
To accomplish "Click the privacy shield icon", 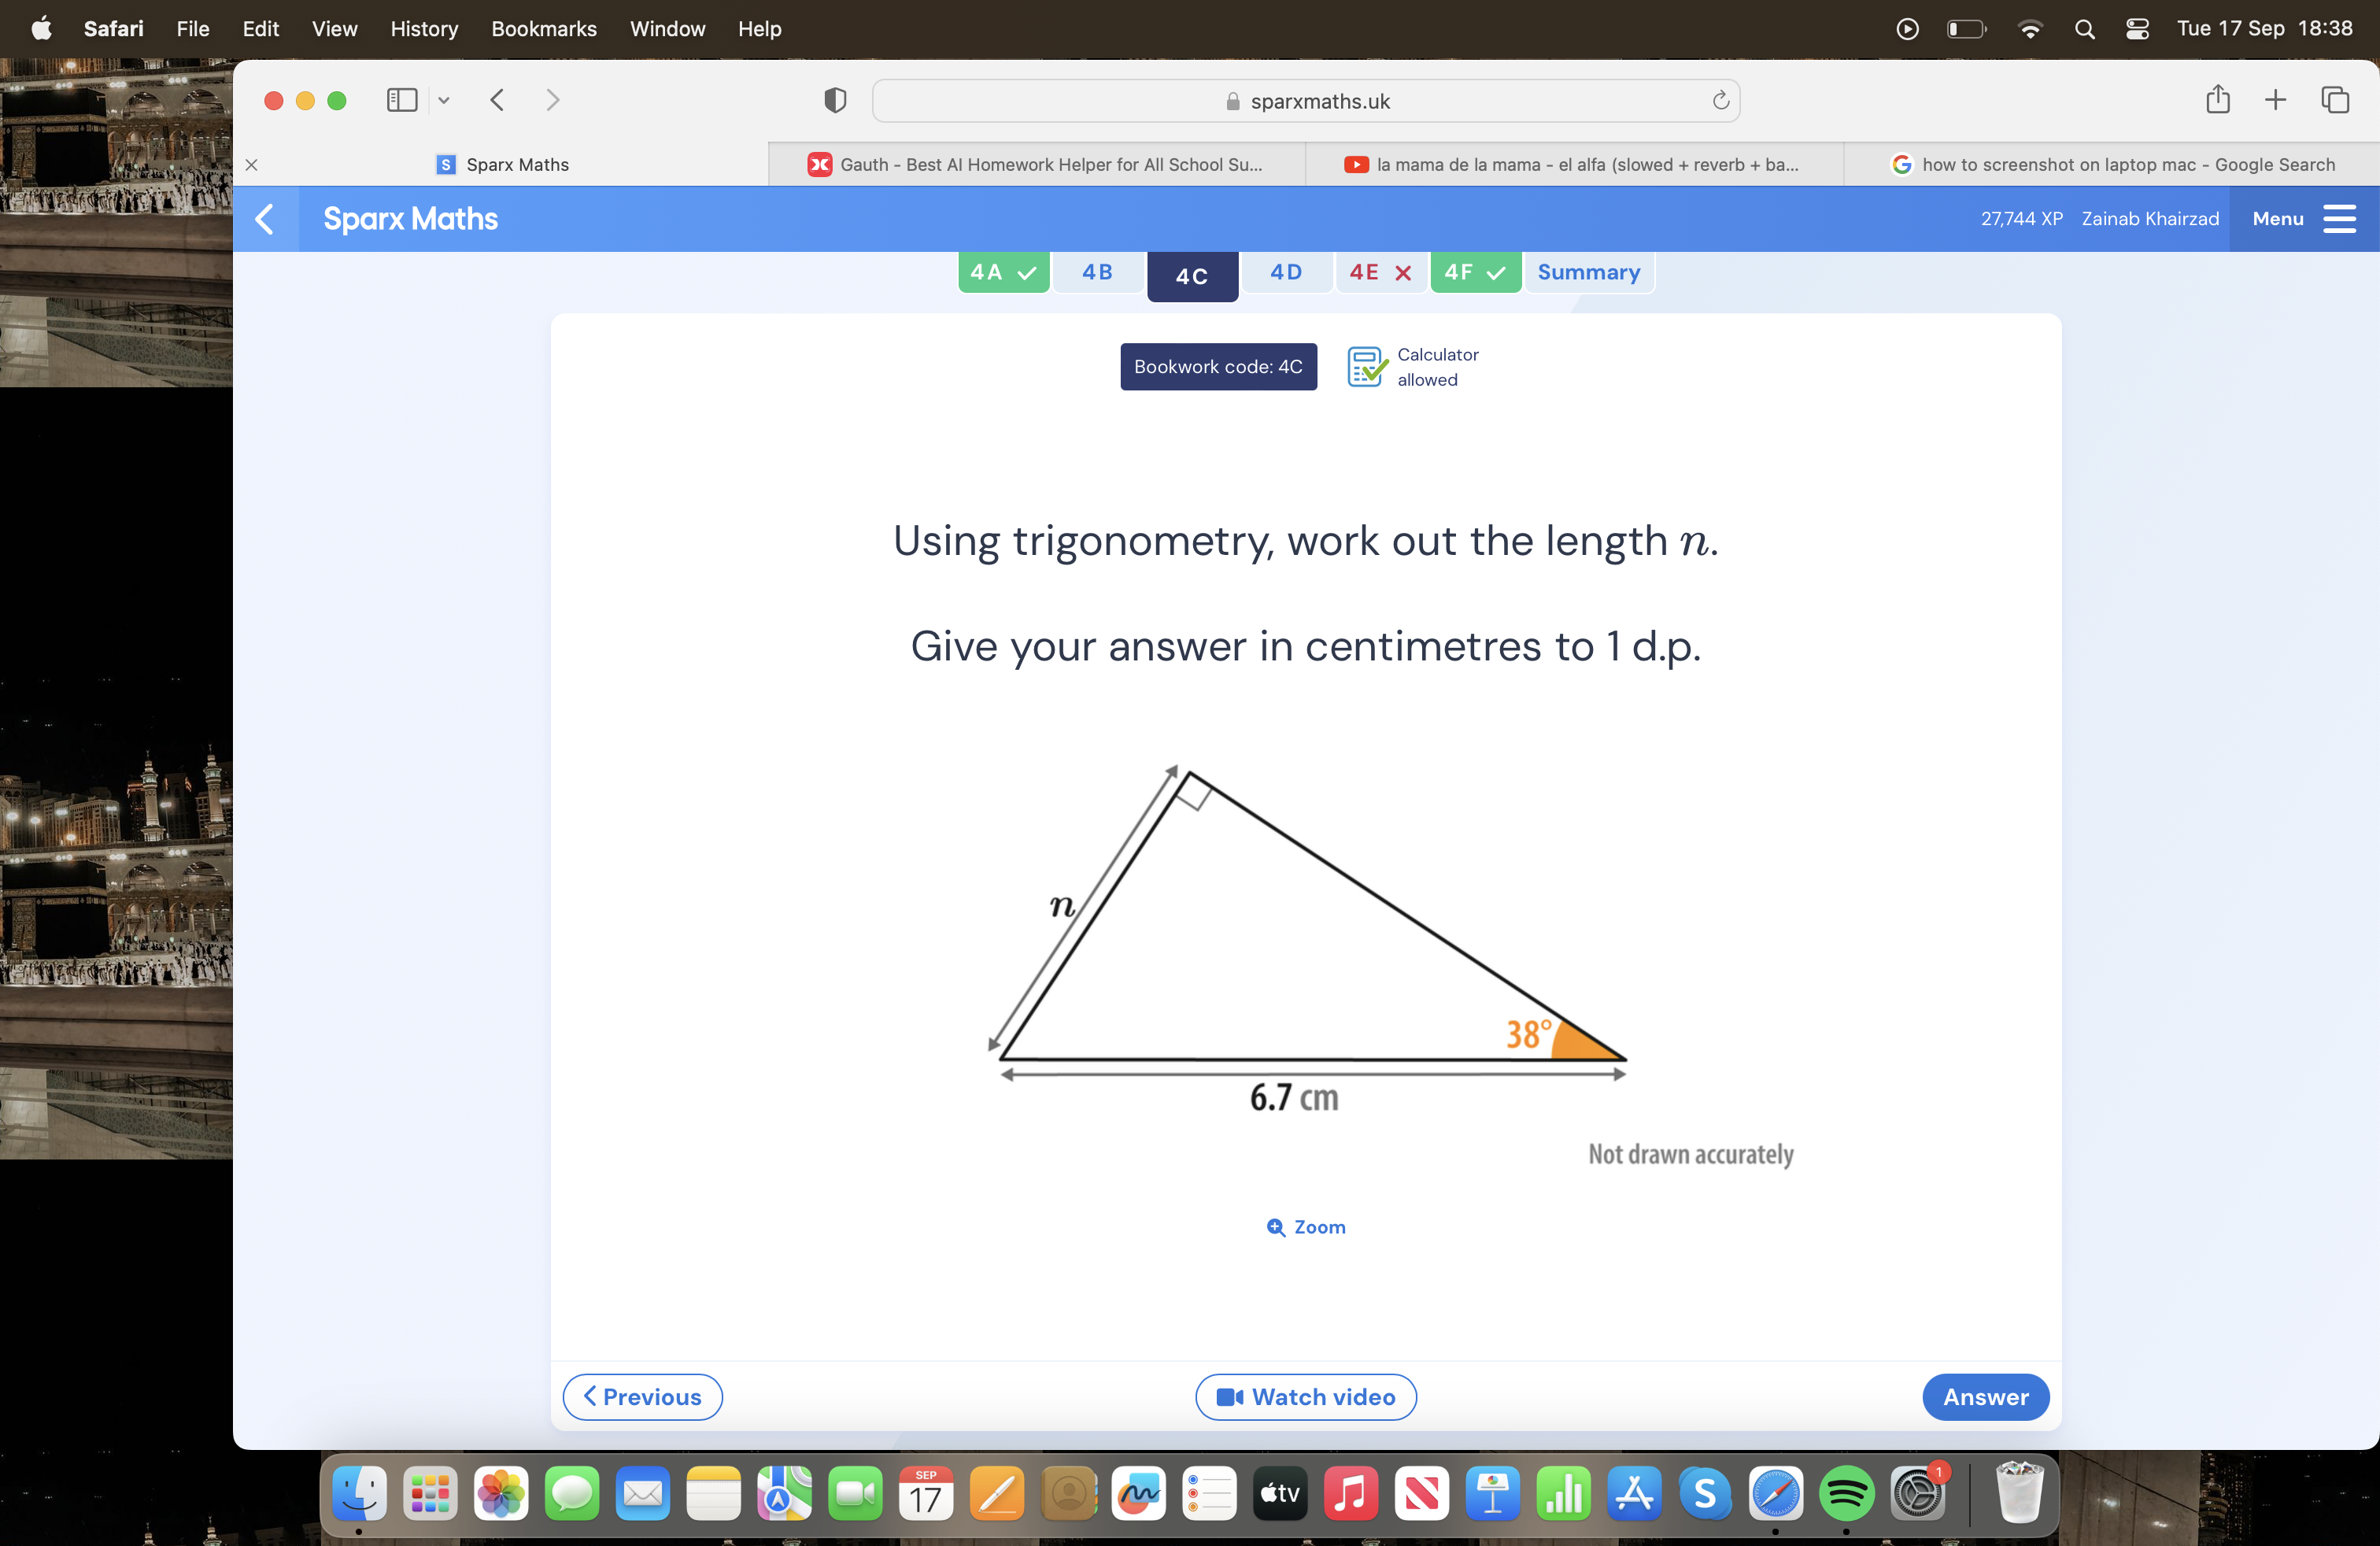I will click(x=835, y=100).
